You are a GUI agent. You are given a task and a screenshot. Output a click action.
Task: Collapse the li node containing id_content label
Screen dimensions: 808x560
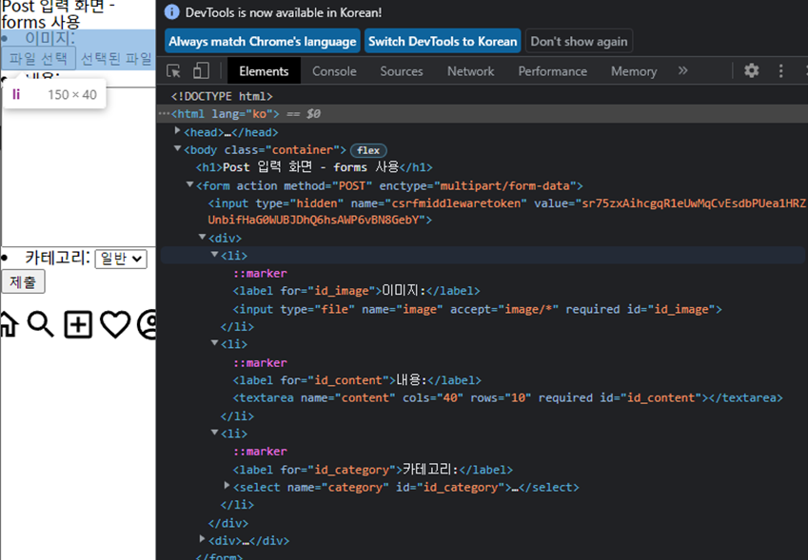[x=214, y=343]
